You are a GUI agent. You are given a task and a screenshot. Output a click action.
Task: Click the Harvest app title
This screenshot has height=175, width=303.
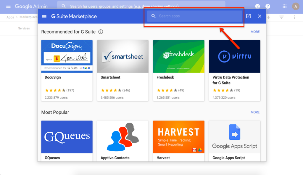[163, 158]
